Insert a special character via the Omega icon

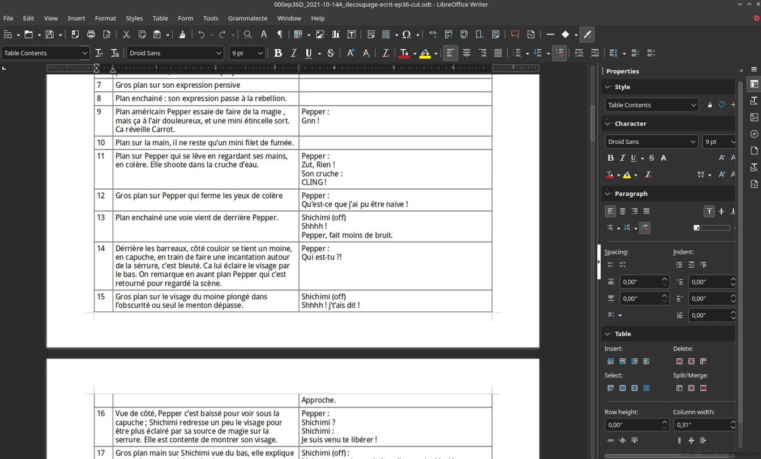(x=406, y=35)
